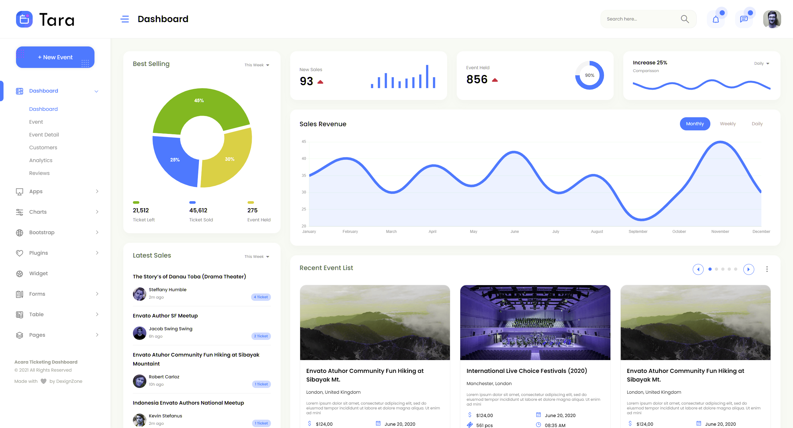This screenshot has height=428, width=793.
Task: Open International Live Choice Festivals title
Action: 527,371
